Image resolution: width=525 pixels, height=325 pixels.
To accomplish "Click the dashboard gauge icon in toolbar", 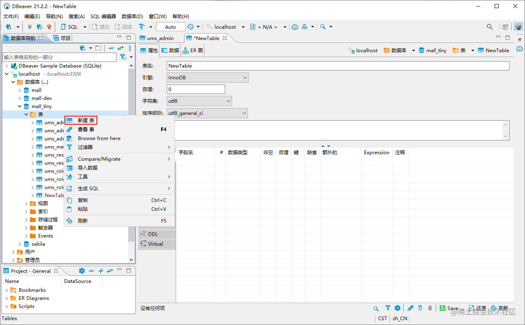I will pyautogui.click(x=295, y=27).
